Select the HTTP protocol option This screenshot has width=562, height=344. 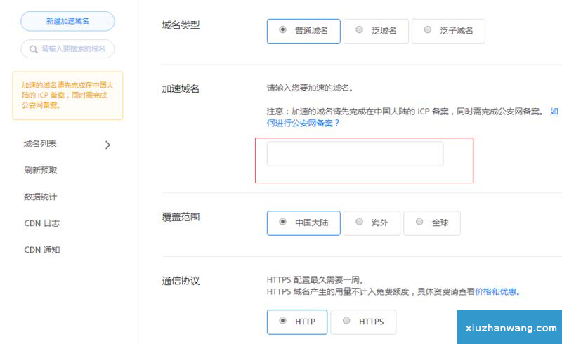click(x=297, y=322)
